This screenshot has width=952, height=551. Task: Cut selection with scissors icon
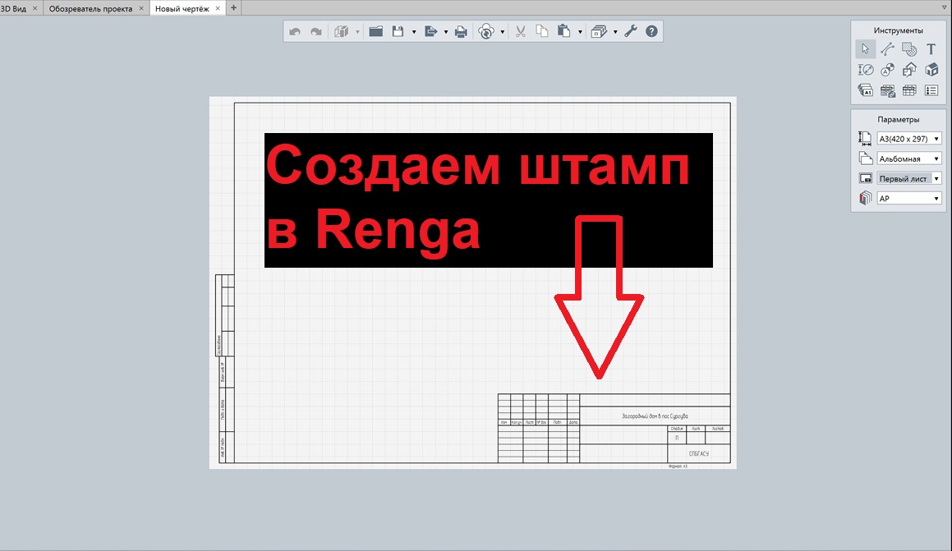(520, 31)
